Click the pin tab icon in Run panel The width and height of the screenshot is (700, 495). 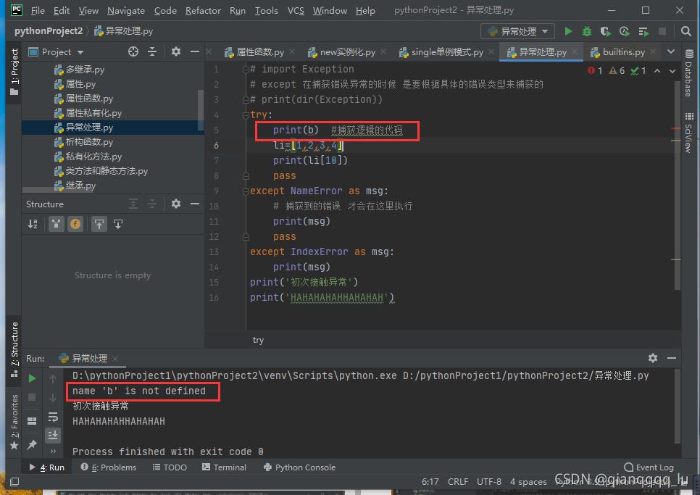[x=32, y=444]
